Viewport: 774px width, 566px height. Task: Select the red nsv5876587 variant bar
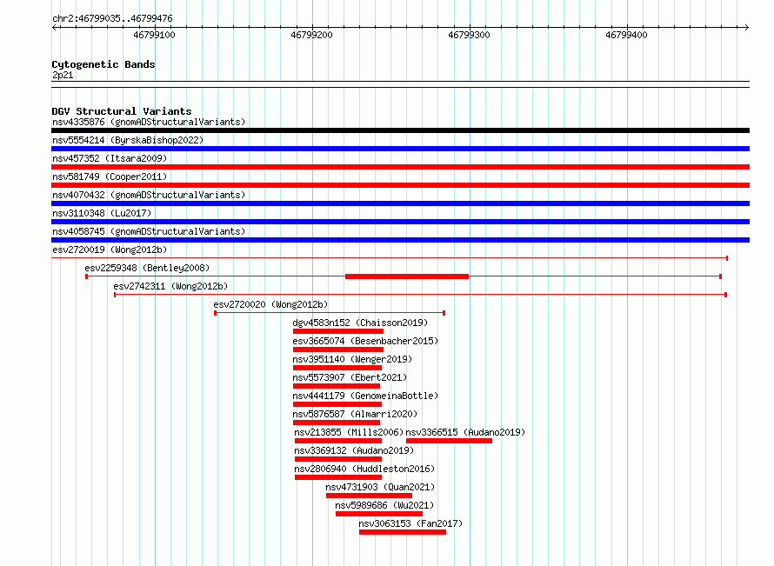click(x=337, y=423)
